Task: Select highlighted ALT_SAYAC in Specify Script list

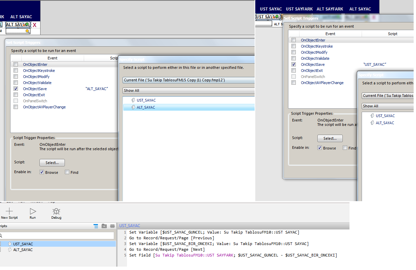Action: point(146,107)
